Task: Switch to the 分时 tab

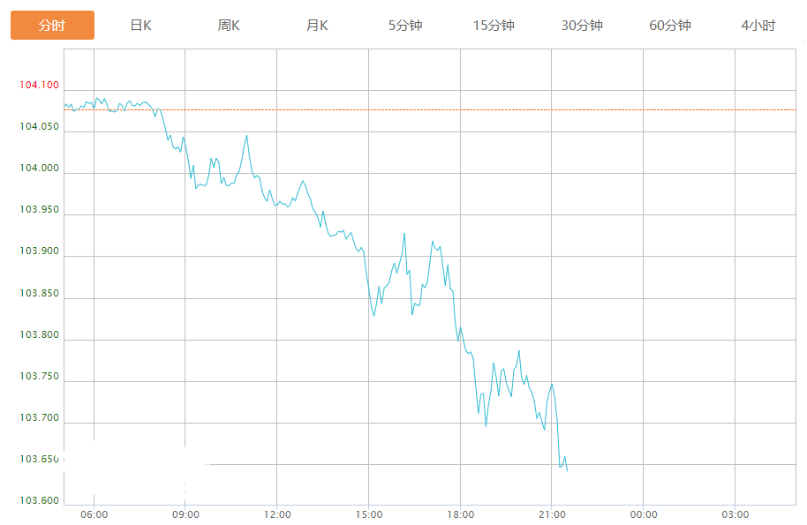Action: [52, 26]
